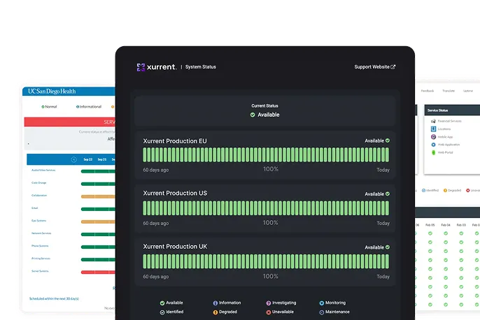Viewport: 480px width, 320px height.
Task: Click the Xurrent Production US heading
Action: pos(175,193)
